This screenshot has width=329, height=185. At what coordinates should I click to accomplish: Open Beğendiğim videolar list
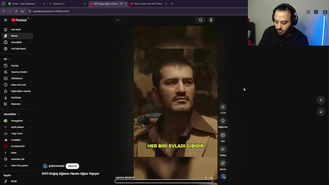pyautogui.click(x=17, y=91)
